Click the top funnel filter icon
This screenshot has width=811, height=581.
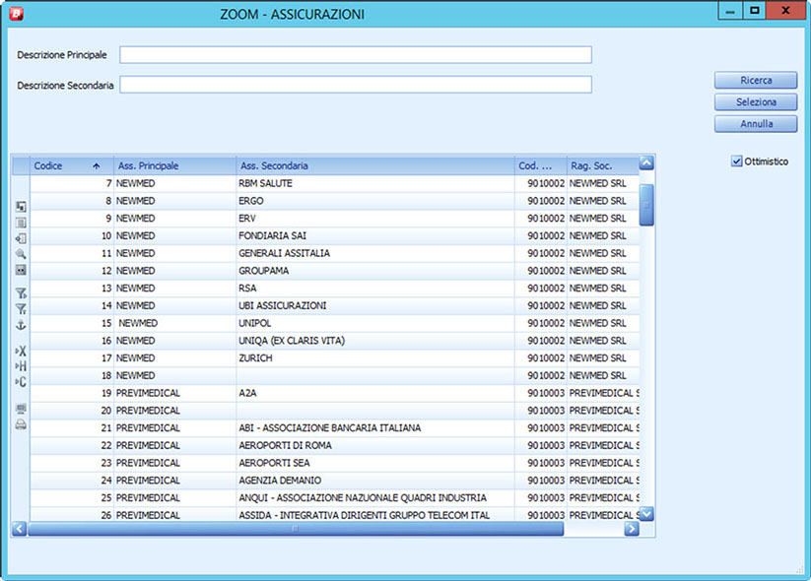point(21,293)
